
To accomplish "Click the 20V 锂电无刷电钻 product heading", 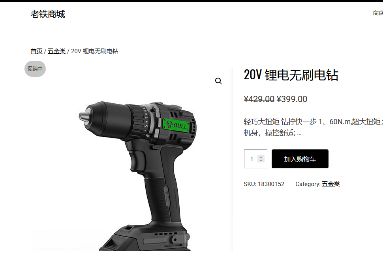I will pyautogui.click(x=291, y=75).
